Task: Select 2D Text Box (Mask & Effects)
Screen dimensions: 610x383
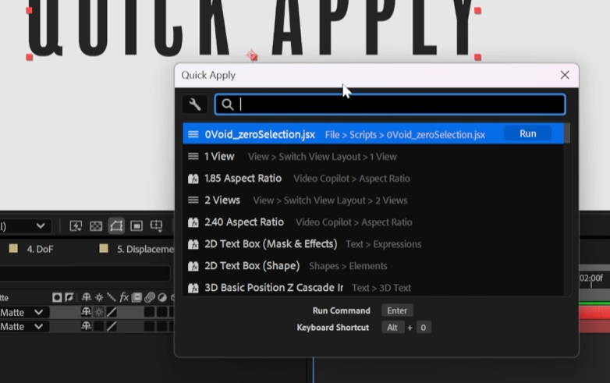Action: (x=373, y=244)
